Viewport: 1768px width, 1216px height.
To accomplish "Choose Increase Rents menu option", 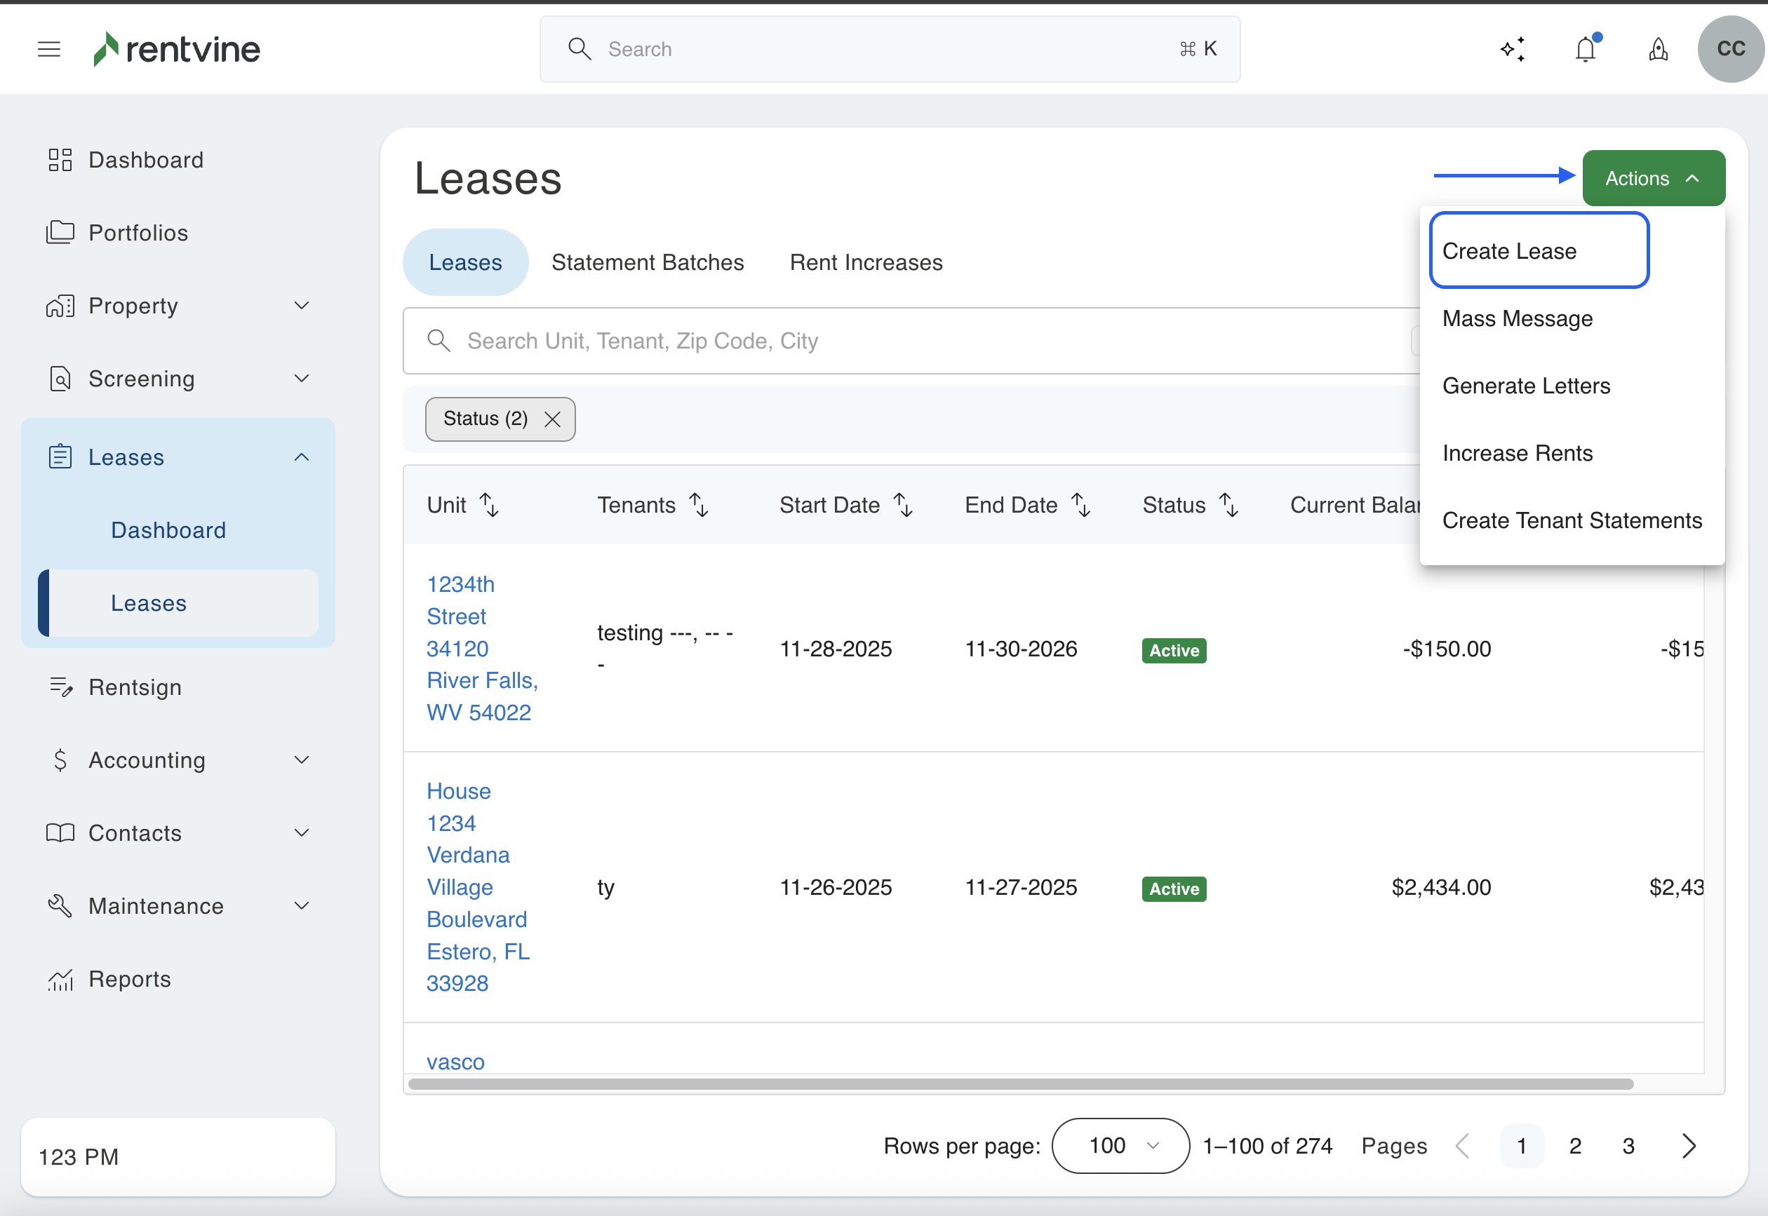I will click(x=1518, y=453).
